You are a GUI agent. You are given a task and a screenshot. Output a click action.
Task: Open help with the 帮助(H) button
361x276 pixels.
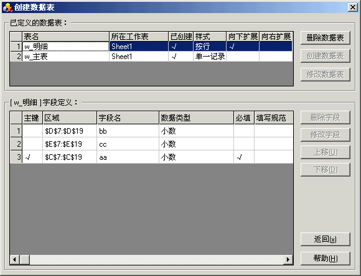pyautogui.click(x=325, y=259)
